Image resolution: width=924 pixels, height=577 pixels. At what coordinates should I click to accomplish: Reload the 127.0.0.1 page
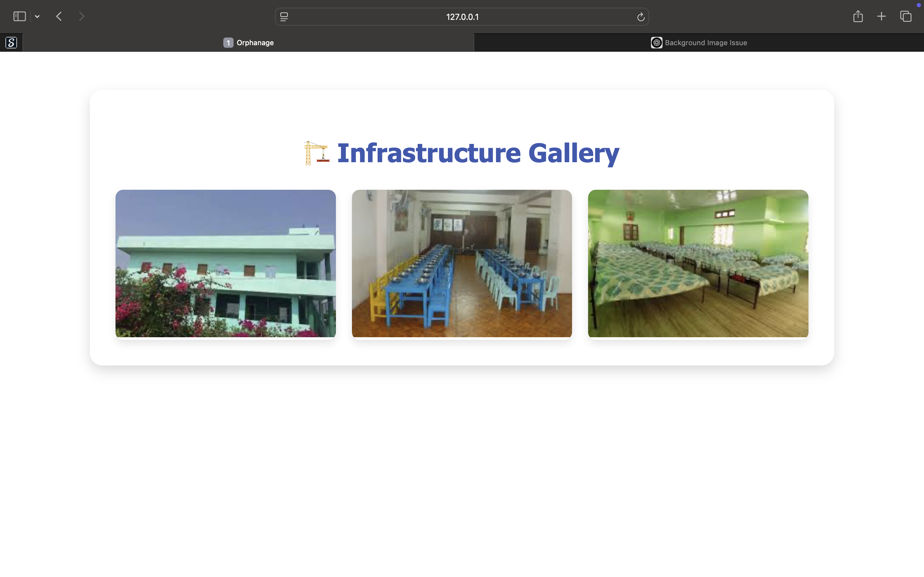pos(641,17)
